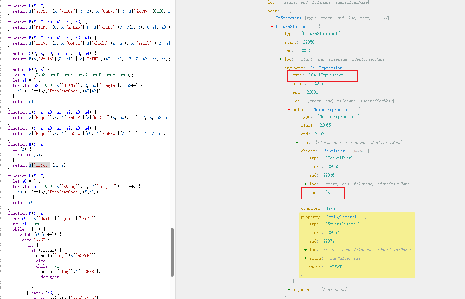Image resolution: width=465 pixels, height=299 pixels.
Task: Click the code pane vertical scrollbar thumb
Action: click(172, 252)
